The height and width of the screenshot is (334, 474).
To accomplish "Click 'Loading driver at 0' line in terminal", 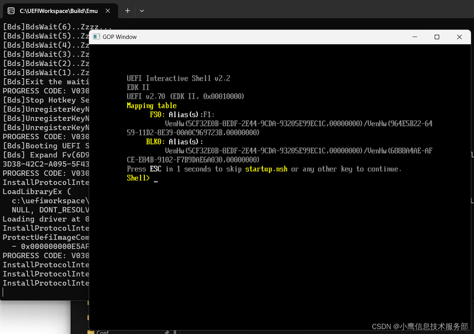I will pos(46,219).
